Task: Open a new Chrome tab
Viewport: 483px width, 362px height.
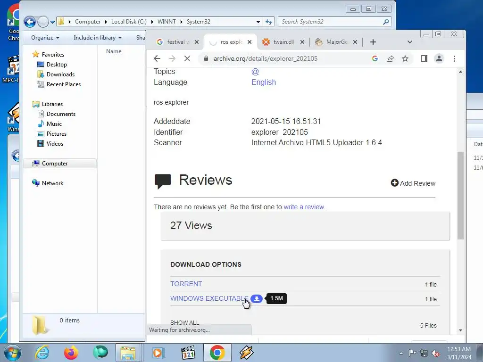Action: point(373,42)
